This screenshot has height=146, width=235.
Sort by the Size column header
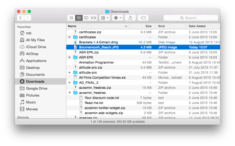click(x=142, y=26)
